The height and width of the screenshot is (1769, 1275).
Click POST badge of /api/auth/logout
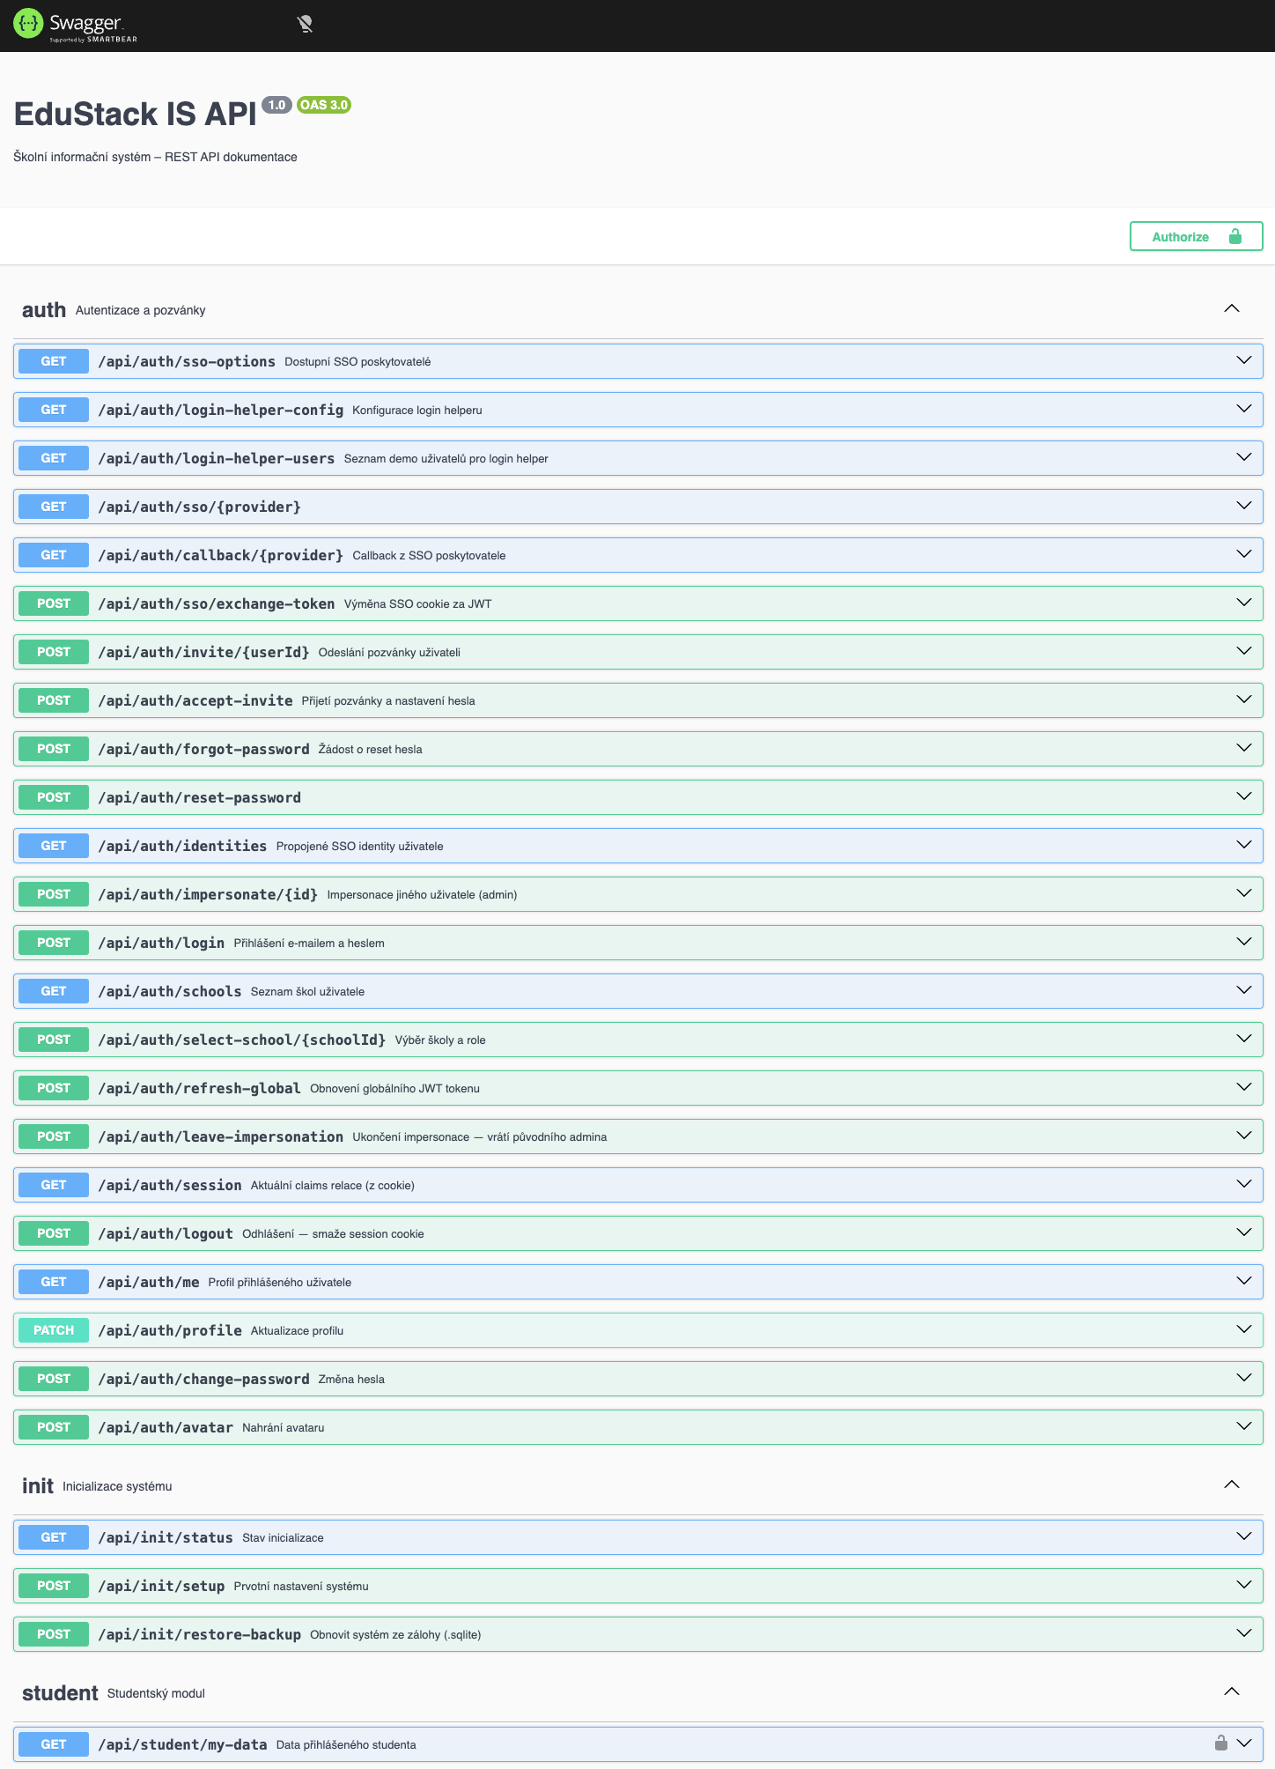54,1233
